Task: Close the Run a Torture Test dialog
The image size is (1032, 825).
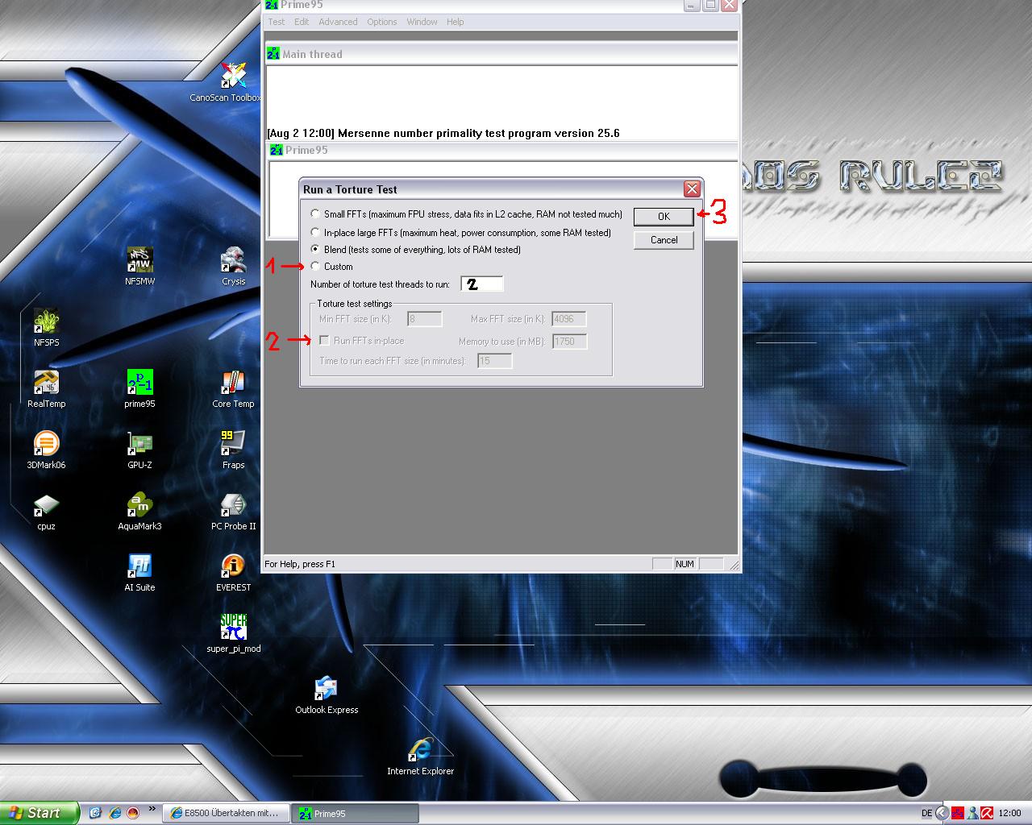Action: click(x=692, y=189)
